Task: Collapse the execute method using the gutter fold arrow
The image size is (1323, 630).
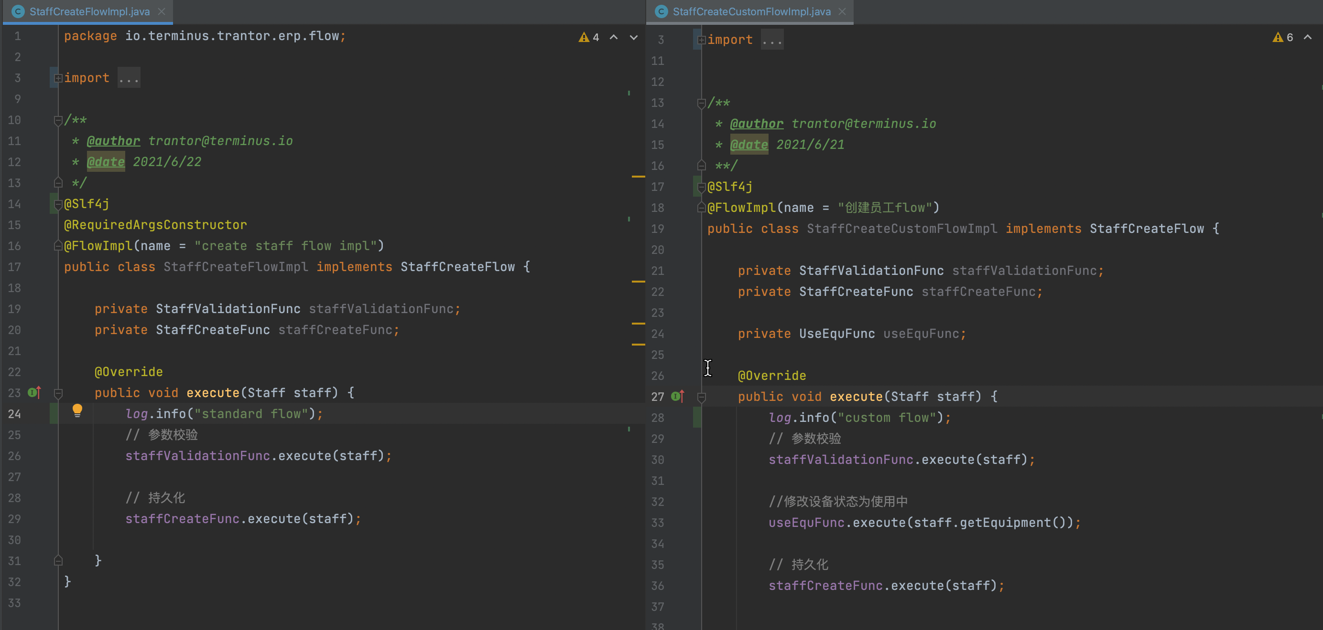Action: tap(58, 393)
